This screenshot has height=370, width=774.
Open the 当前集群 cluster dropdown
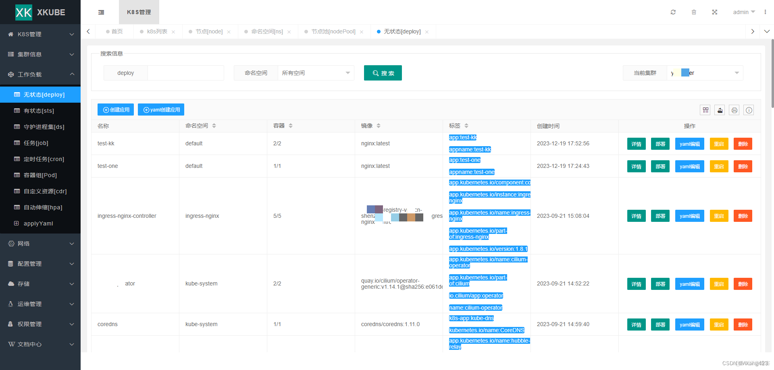(705, 73)
